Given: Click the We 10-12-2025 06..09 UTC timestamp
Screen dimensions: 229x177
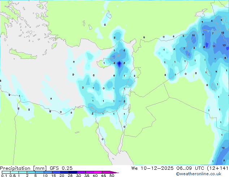Looking at the screenshot, I should pos(167,168).
